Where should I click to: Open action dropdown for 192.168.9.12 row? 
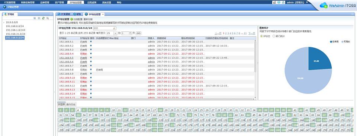click(91, 86)
